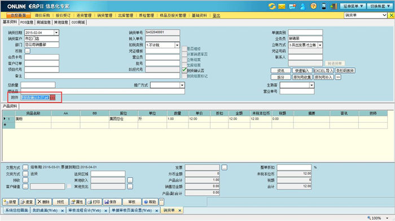
Task: Uncheck the 到货确认否 checkbox
Action: 185,70
